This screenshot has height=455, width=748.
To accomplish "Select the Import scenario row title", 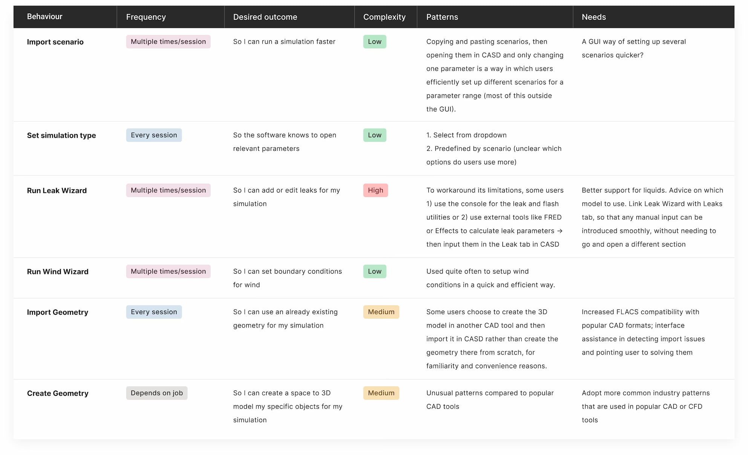I will coord(55,42).
